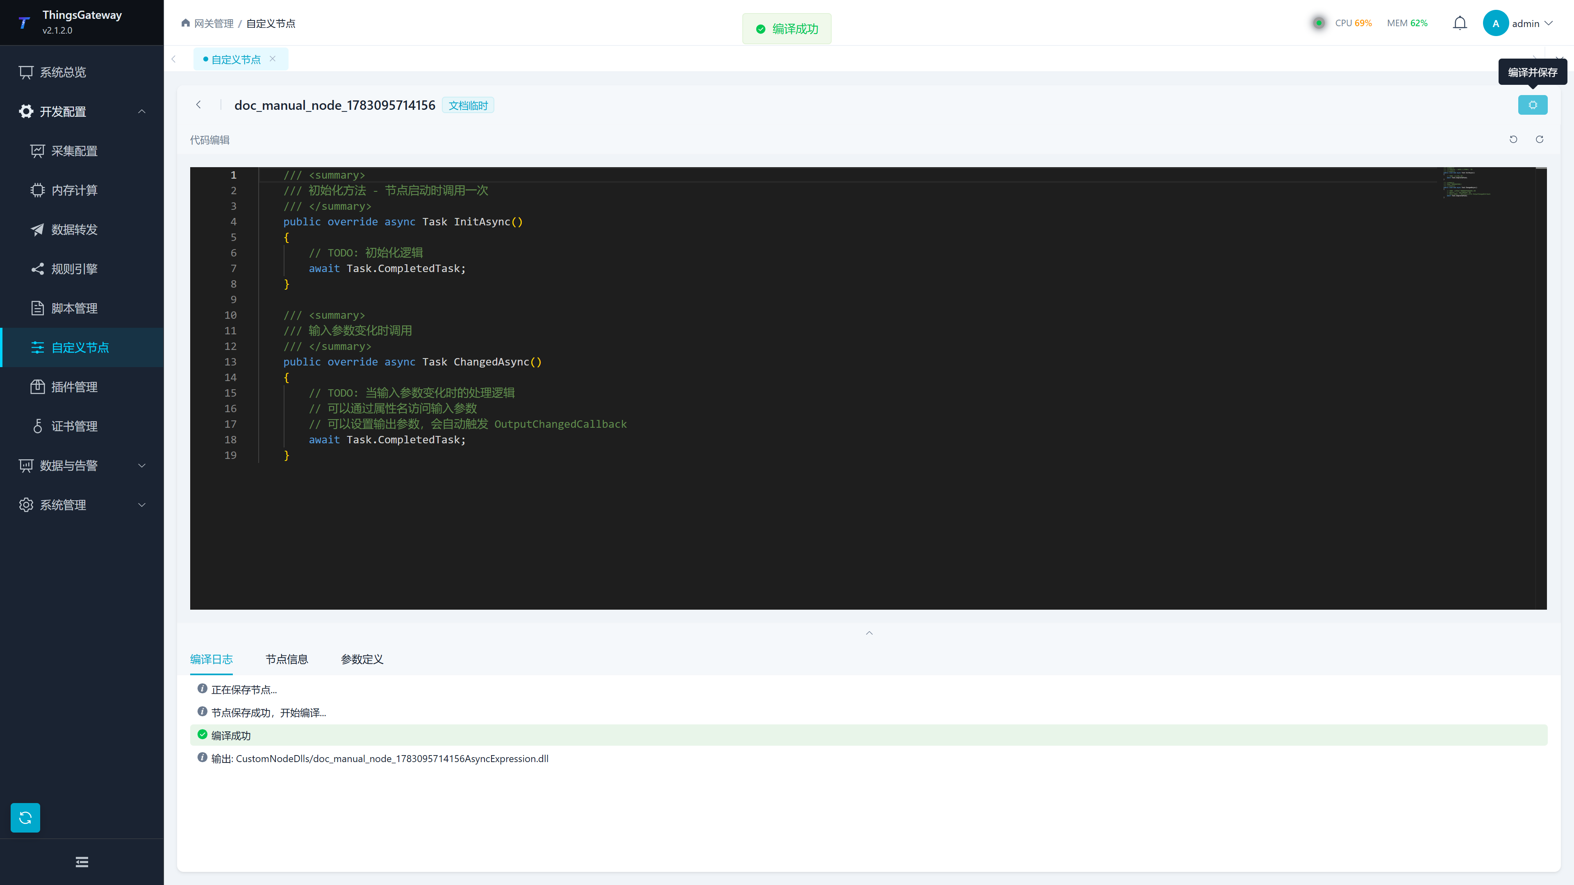Image resolution: width=1574 pixels, height=885 pixels.
Task: Click the admin avatar icon
Action: pos(1495,23)
